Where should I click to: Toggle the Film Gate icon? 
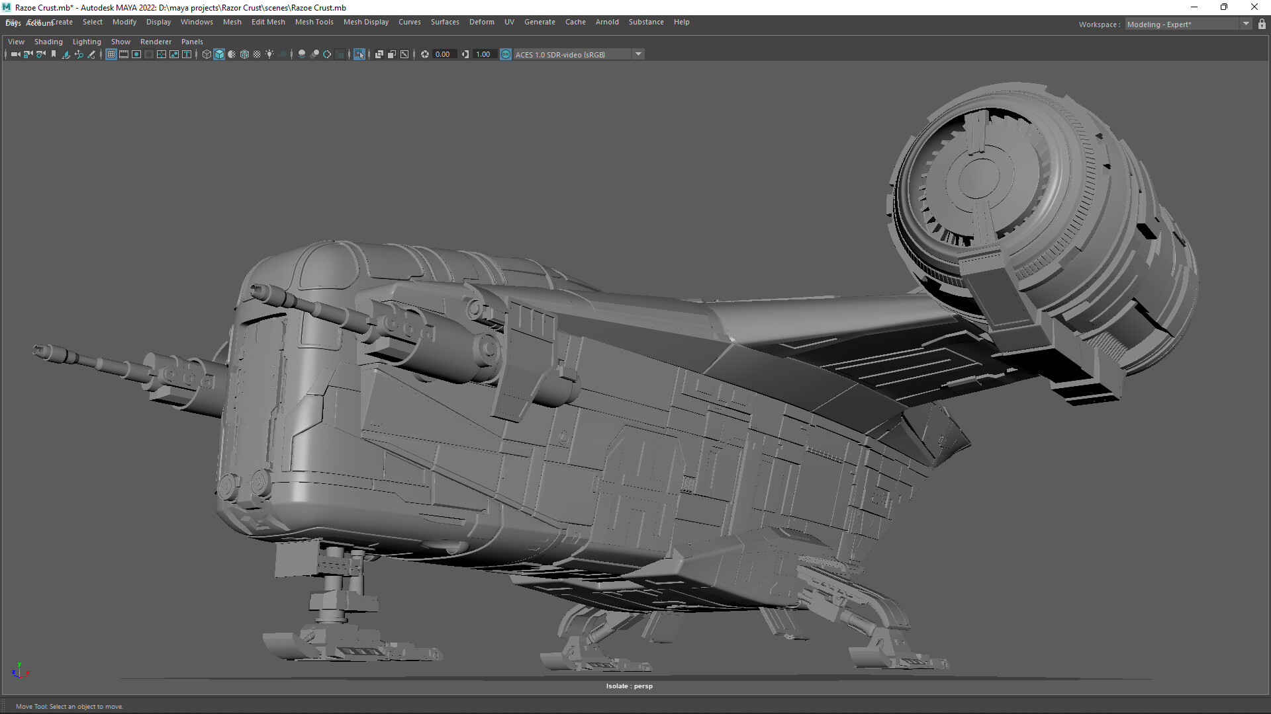tap(124, 54)
